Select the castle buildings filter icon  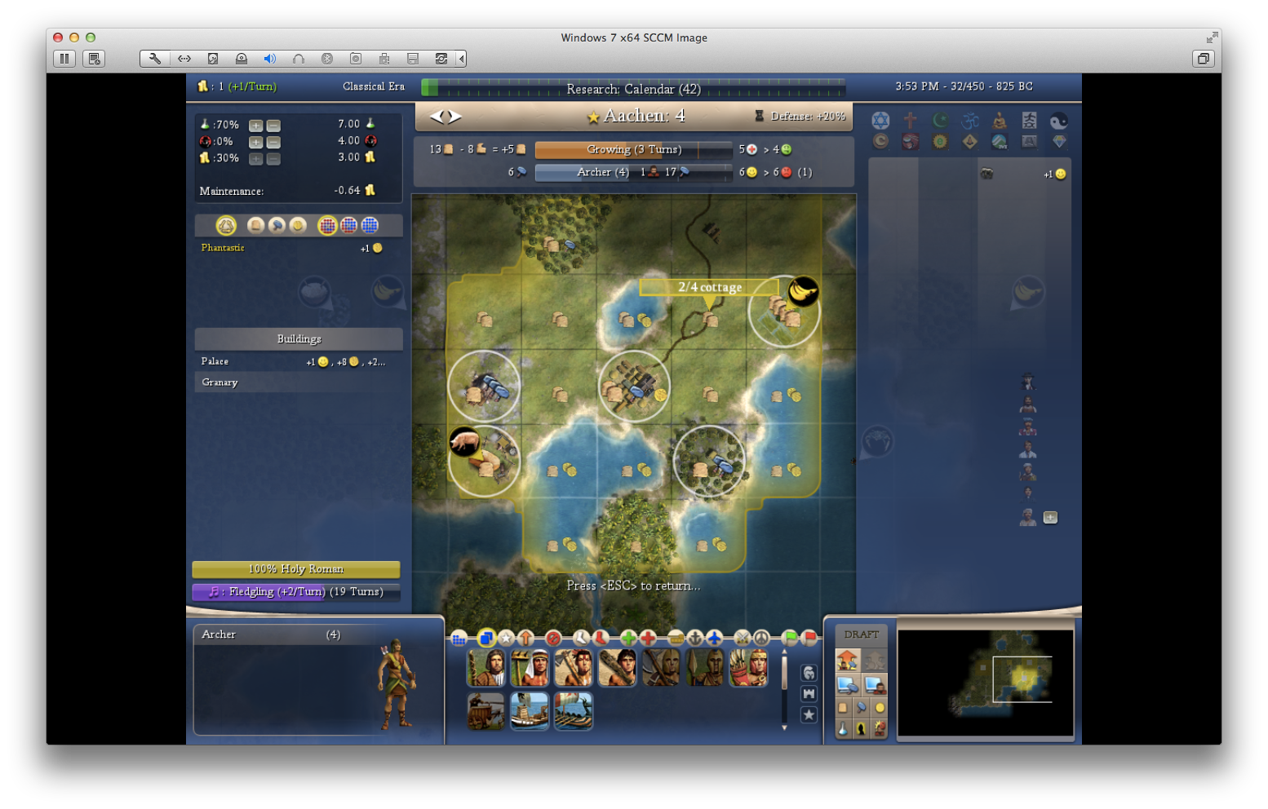click(x=809, y=693)
